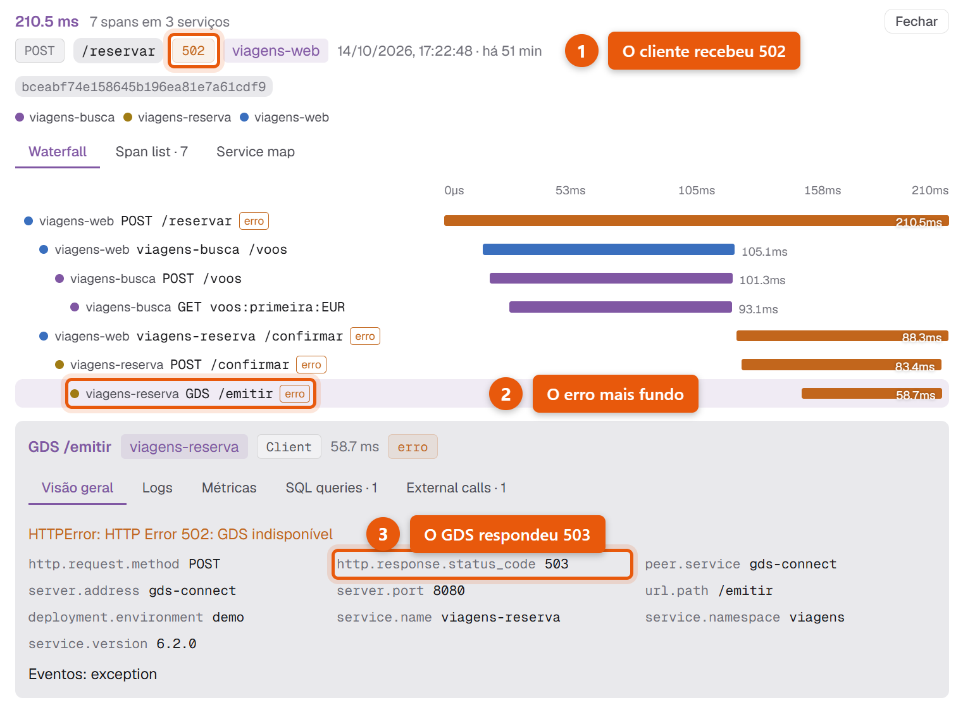Click the http.response.status_code 503 attribute
Image resolution: width=963 pixels, height=707 pixels.
click(452, 564)
